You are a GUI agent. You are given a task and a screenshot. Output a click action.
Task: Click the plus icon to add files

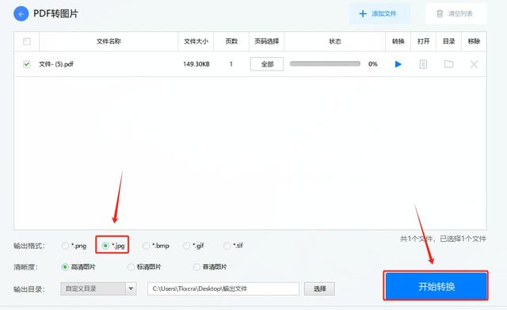coord(363,13)
